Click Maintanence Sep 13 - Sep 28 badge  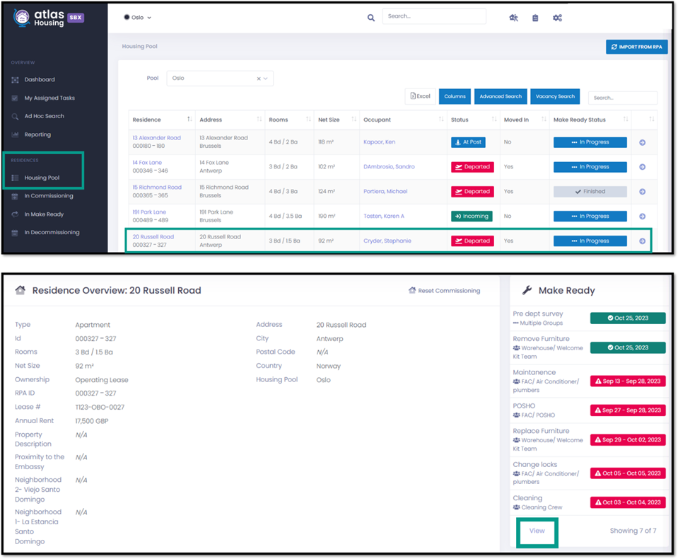point(628,381)
